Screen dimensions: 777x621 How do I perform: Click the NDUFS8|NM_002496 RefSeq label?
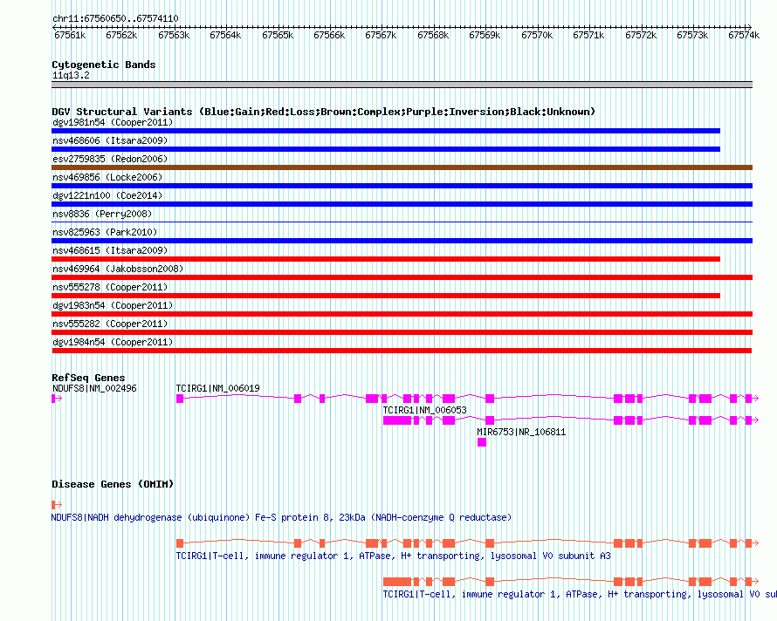tap(94, 389)
